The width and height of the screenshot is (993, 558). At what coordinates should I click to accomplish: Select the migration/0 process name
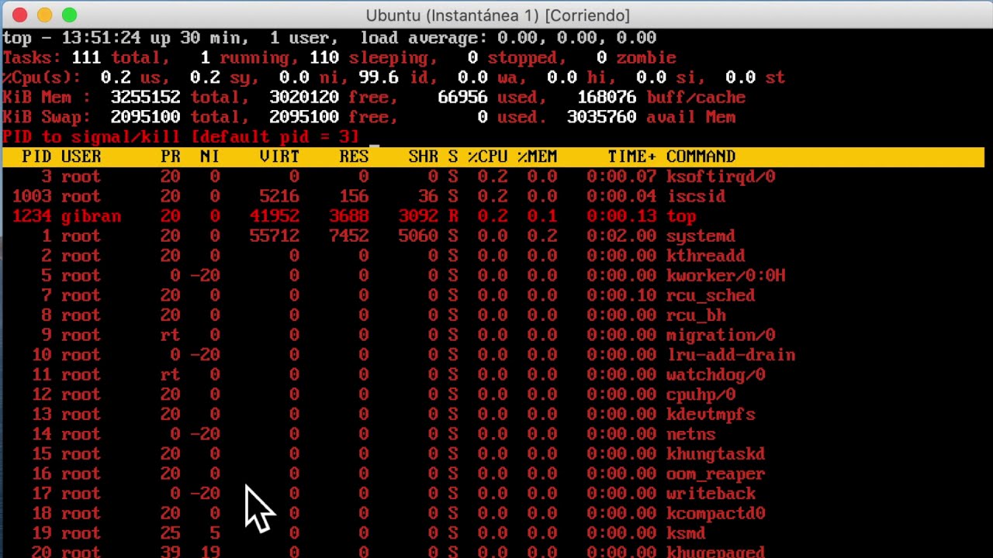click(721, 335)
